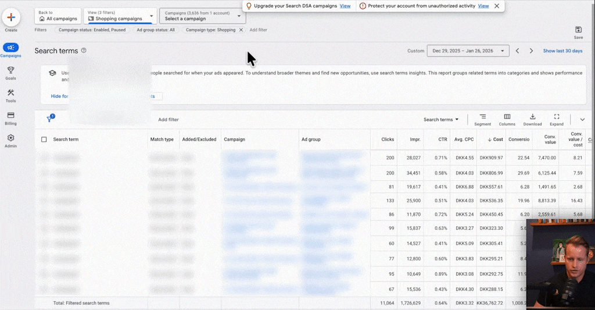Collapse the toolbar chevron at far right

pyautogui.click(x=582, y=120)
